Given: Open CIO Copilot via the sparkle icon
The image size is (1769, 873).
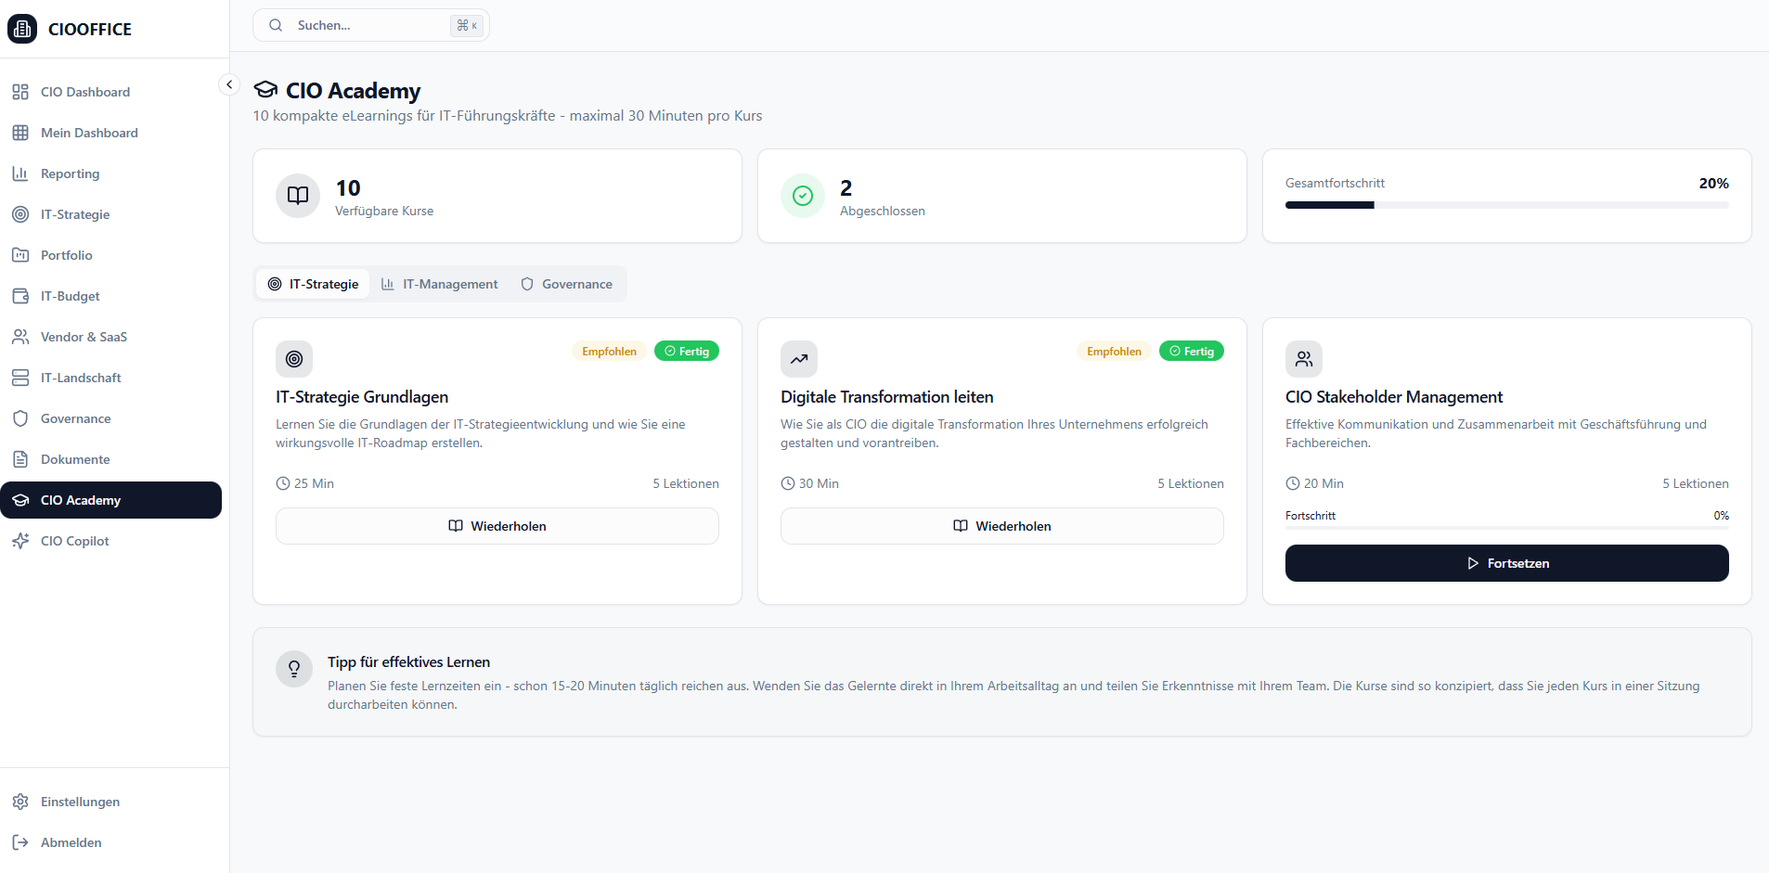Looking at the screenshot, I should click(x=20, y=541).
